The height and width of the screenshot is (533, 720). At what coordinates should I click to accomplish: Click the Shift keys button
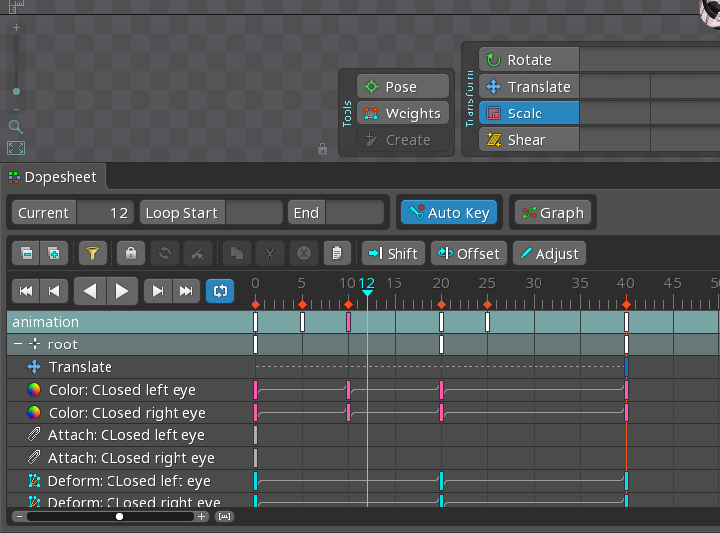pos(394,253)
